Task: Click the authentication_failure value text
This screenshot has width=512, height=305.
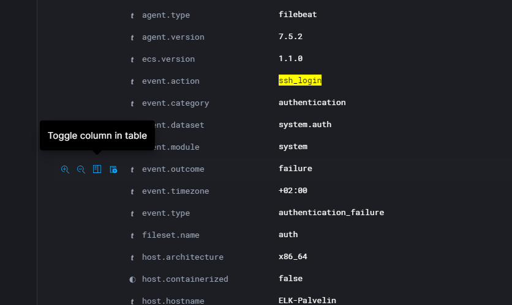Action: tap(331, 213)
